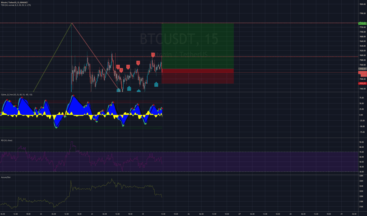This screenshot has height=216, width=367.
Task: Click the 7460.00 price axis label
Action: pos(363,89)
